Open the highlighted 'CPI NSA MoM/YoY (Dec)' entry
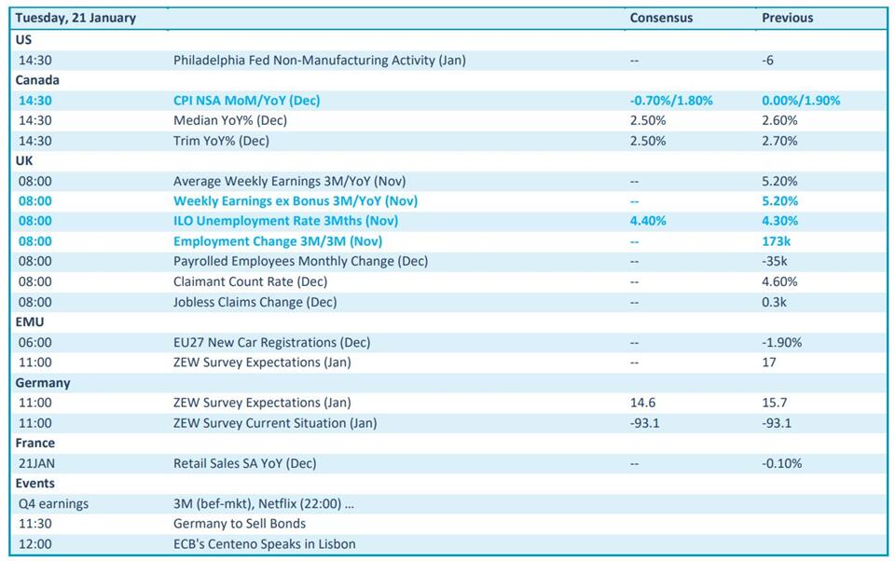895x561 pixels. [246, 101]
